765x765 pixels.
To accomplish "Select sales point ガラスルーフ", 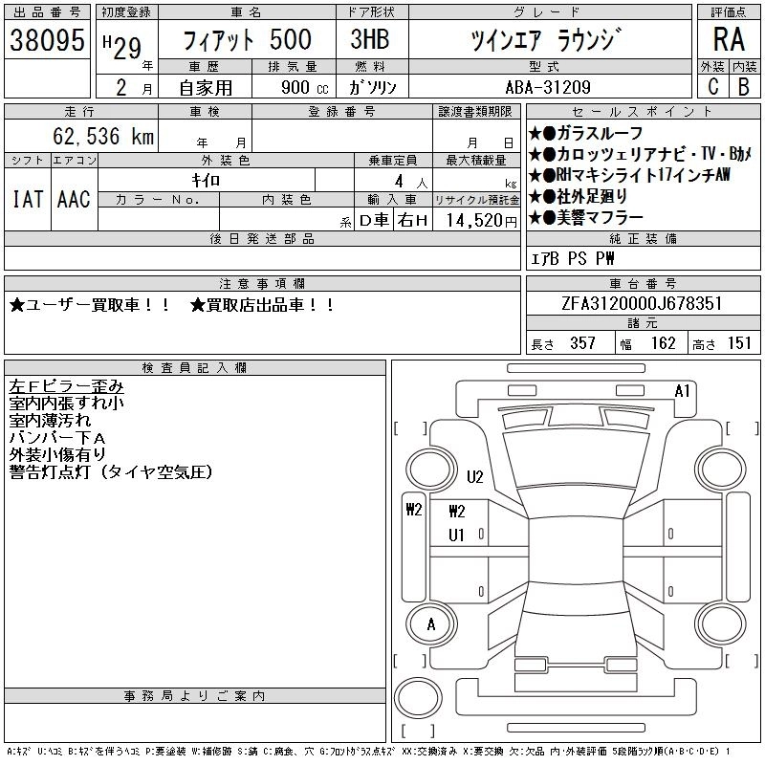I will click(x=586, y=133).
